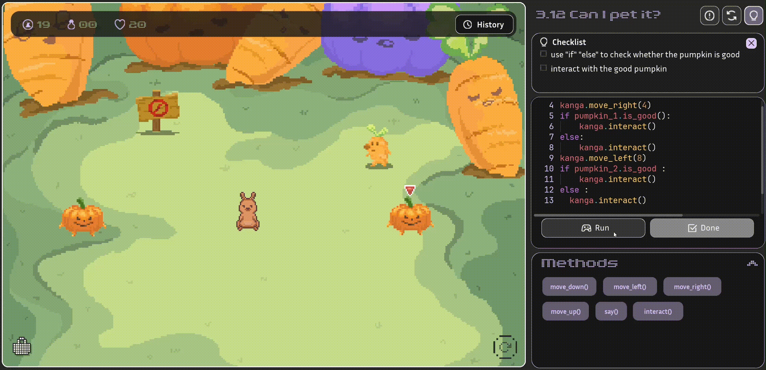
Task: Click the reset code refresh icon
Action: [731, 15]
